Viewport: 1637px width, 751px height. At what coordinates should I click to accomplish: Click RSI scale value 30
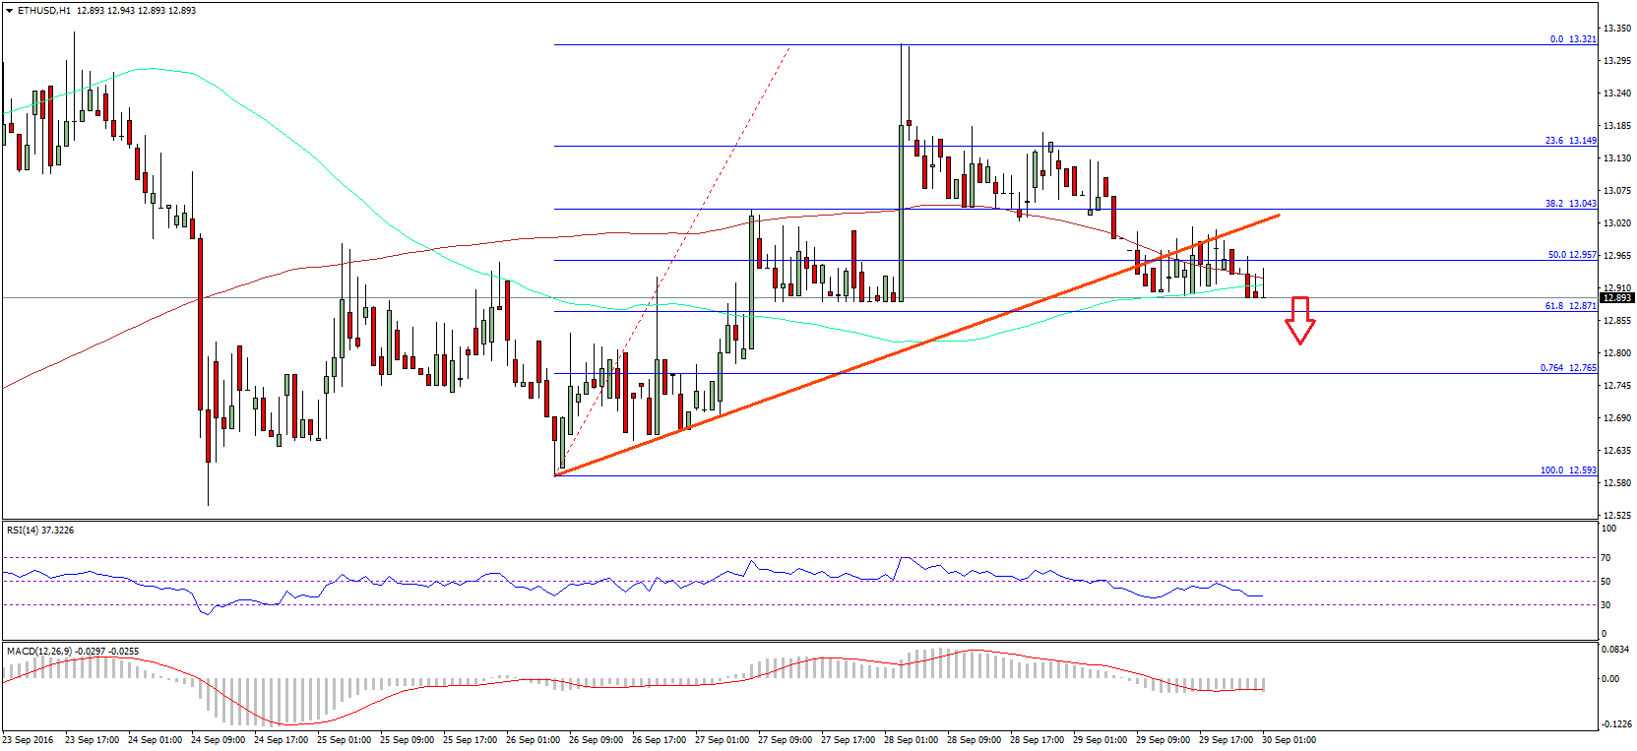(1606, 605)
